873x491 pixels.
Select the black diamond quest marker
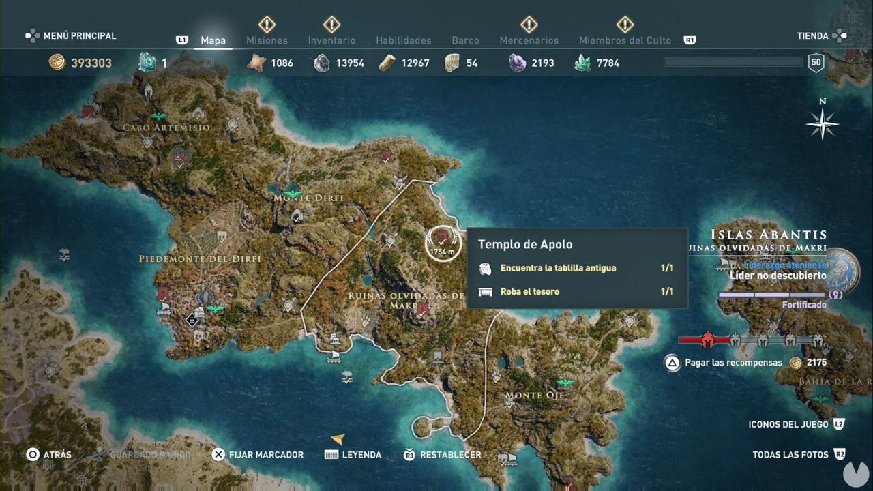[x=193, y=318]
